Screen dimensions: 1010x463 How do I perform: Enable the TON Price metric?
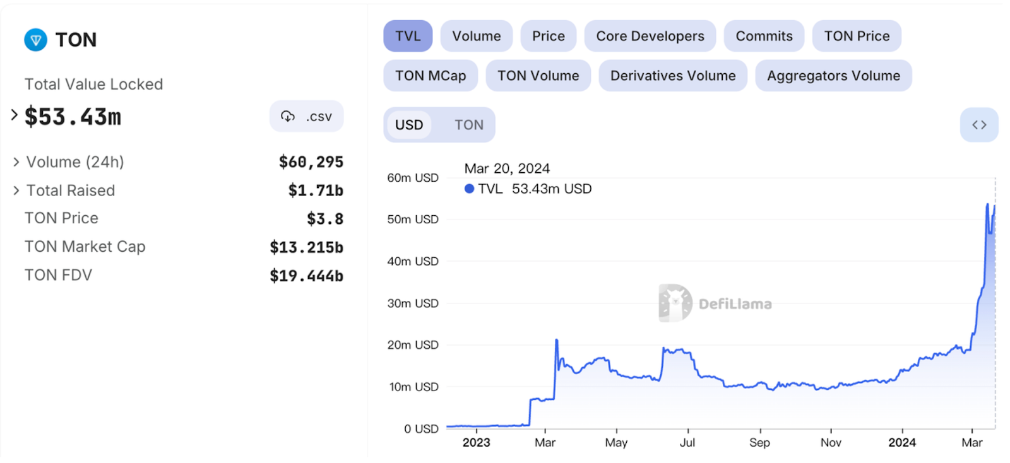(x=857, y=36)
